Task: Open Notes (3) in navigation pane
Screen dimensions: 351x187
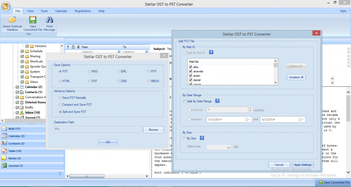Action: click(x=15, y=158)
